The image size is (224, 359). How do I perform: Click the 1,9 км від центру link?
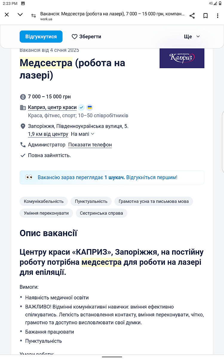48,134
